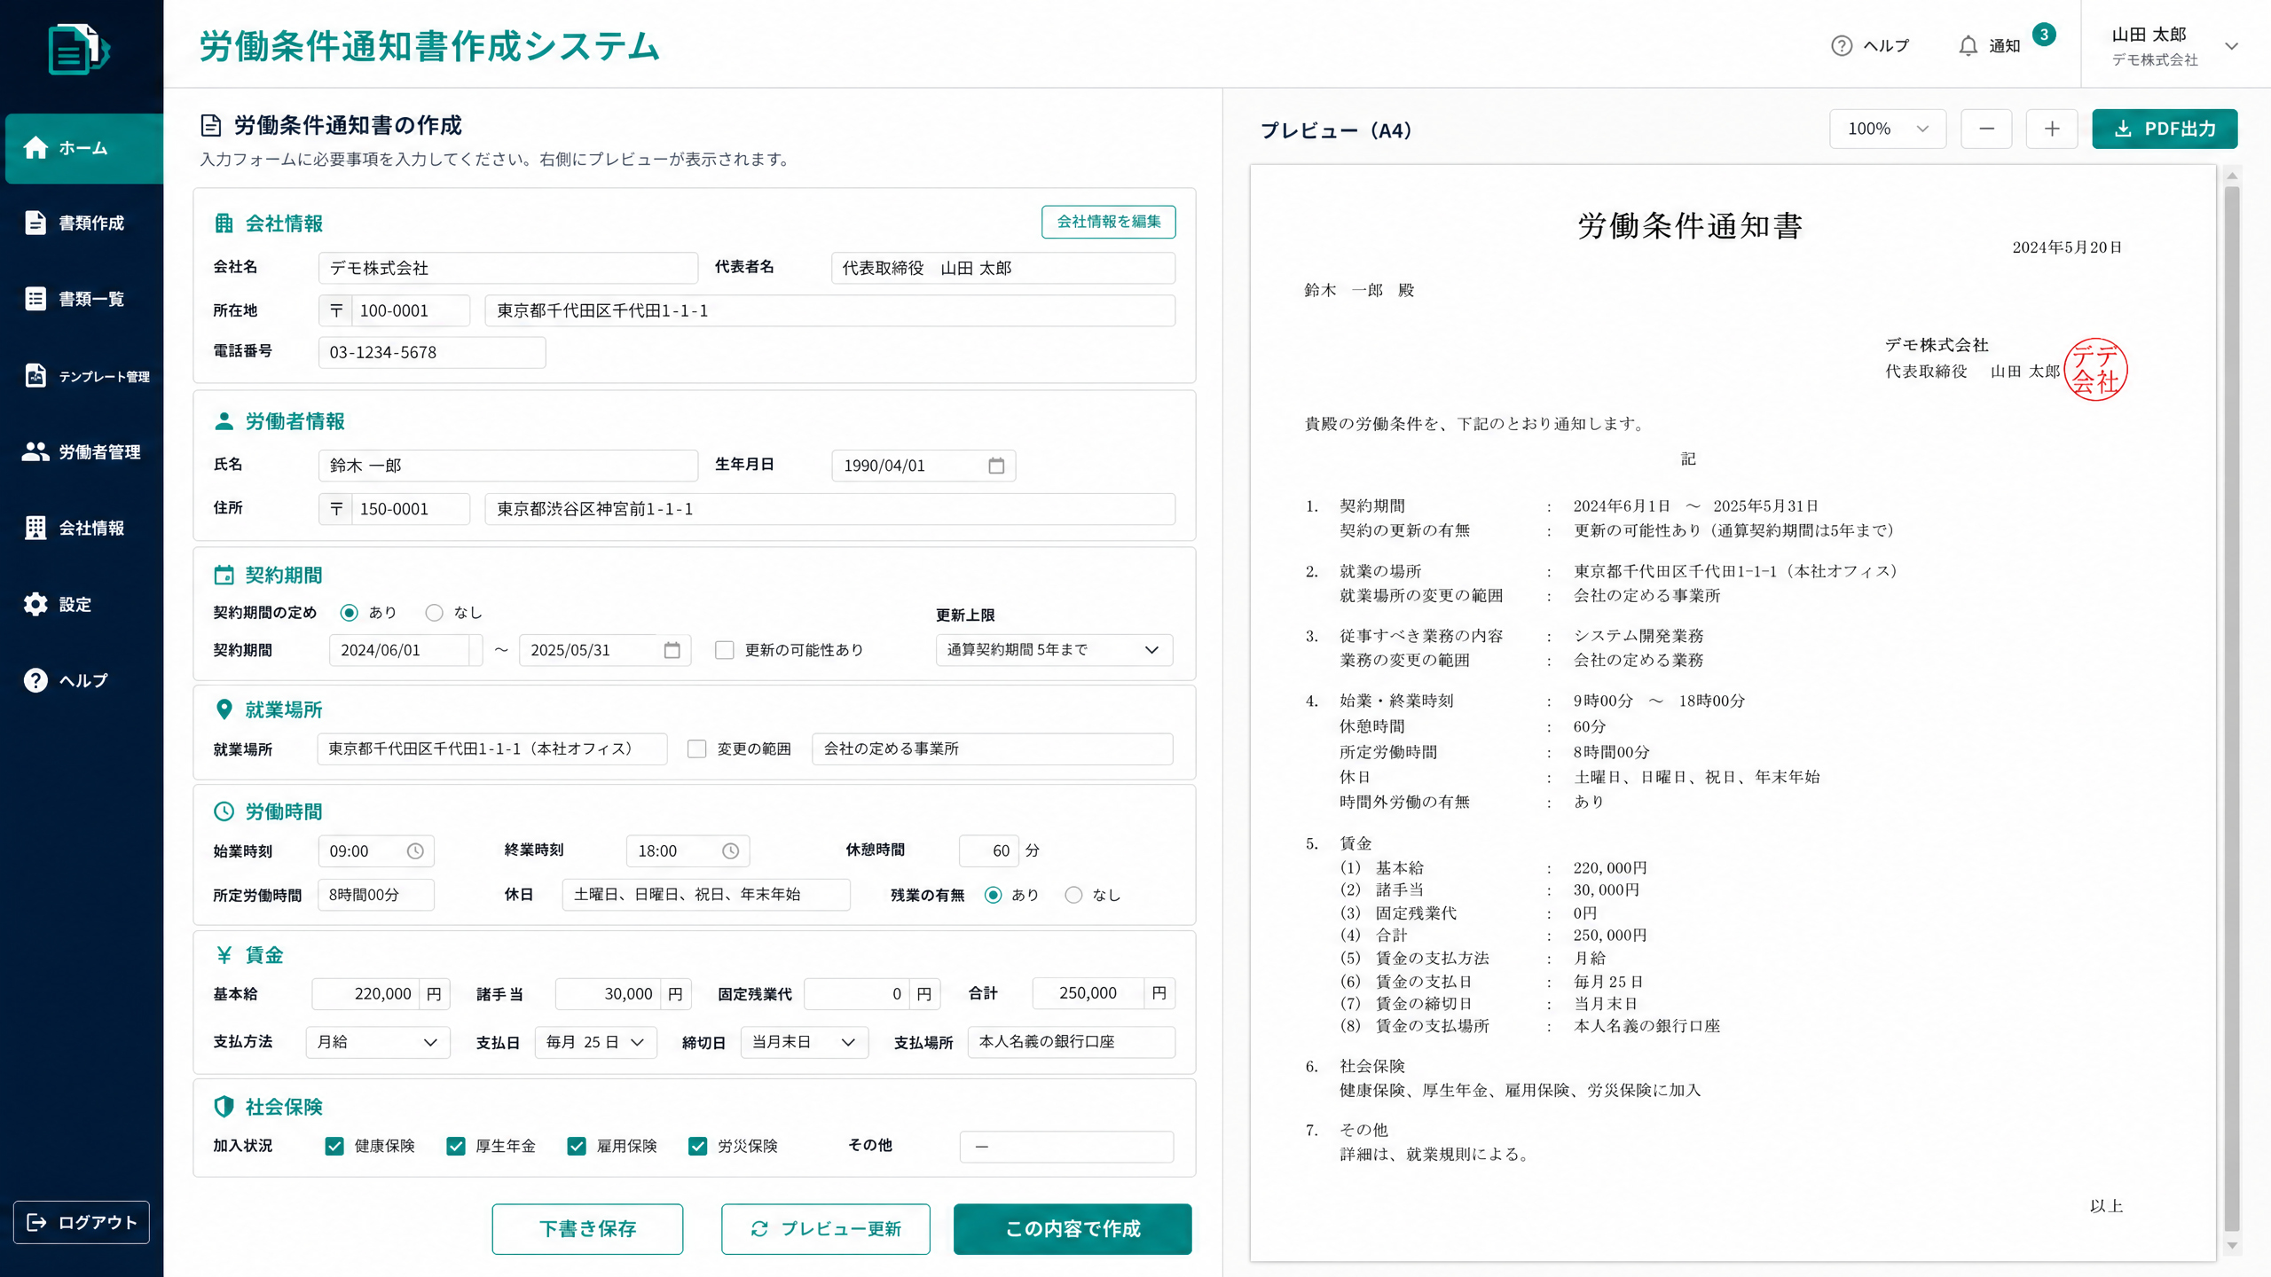Select なし for 残業の有無
Viewport: 2271px width, 1277px height.
coord(1073,896)
